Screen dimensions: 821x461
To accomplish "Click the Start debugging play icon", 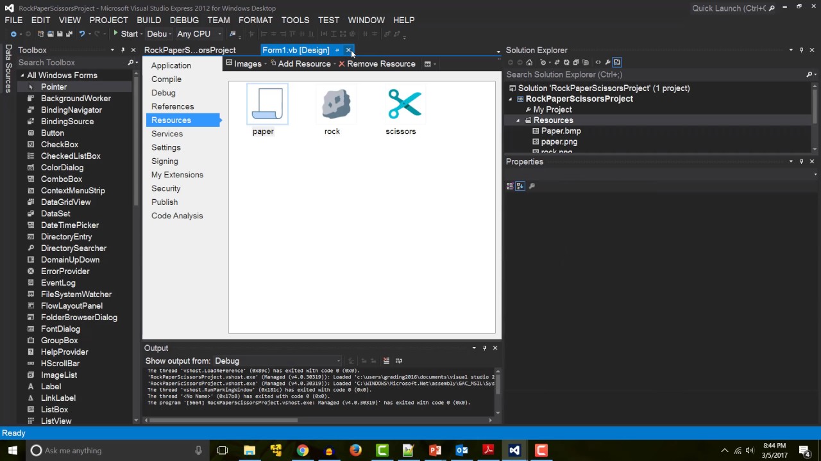I will point(116,33).
